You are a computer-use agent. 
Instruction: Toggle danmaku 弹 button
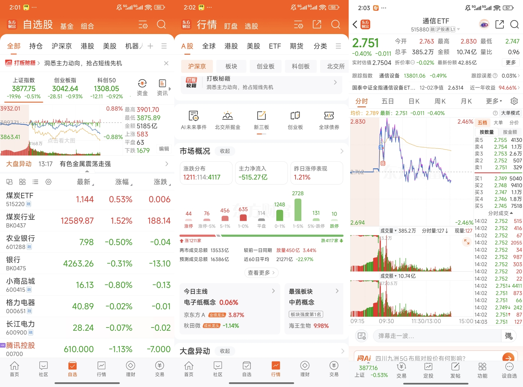pyautogui.click(x=509, y=336)
